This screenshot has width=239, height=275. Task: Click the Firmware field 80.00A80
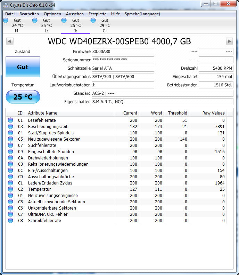point(123,52)
